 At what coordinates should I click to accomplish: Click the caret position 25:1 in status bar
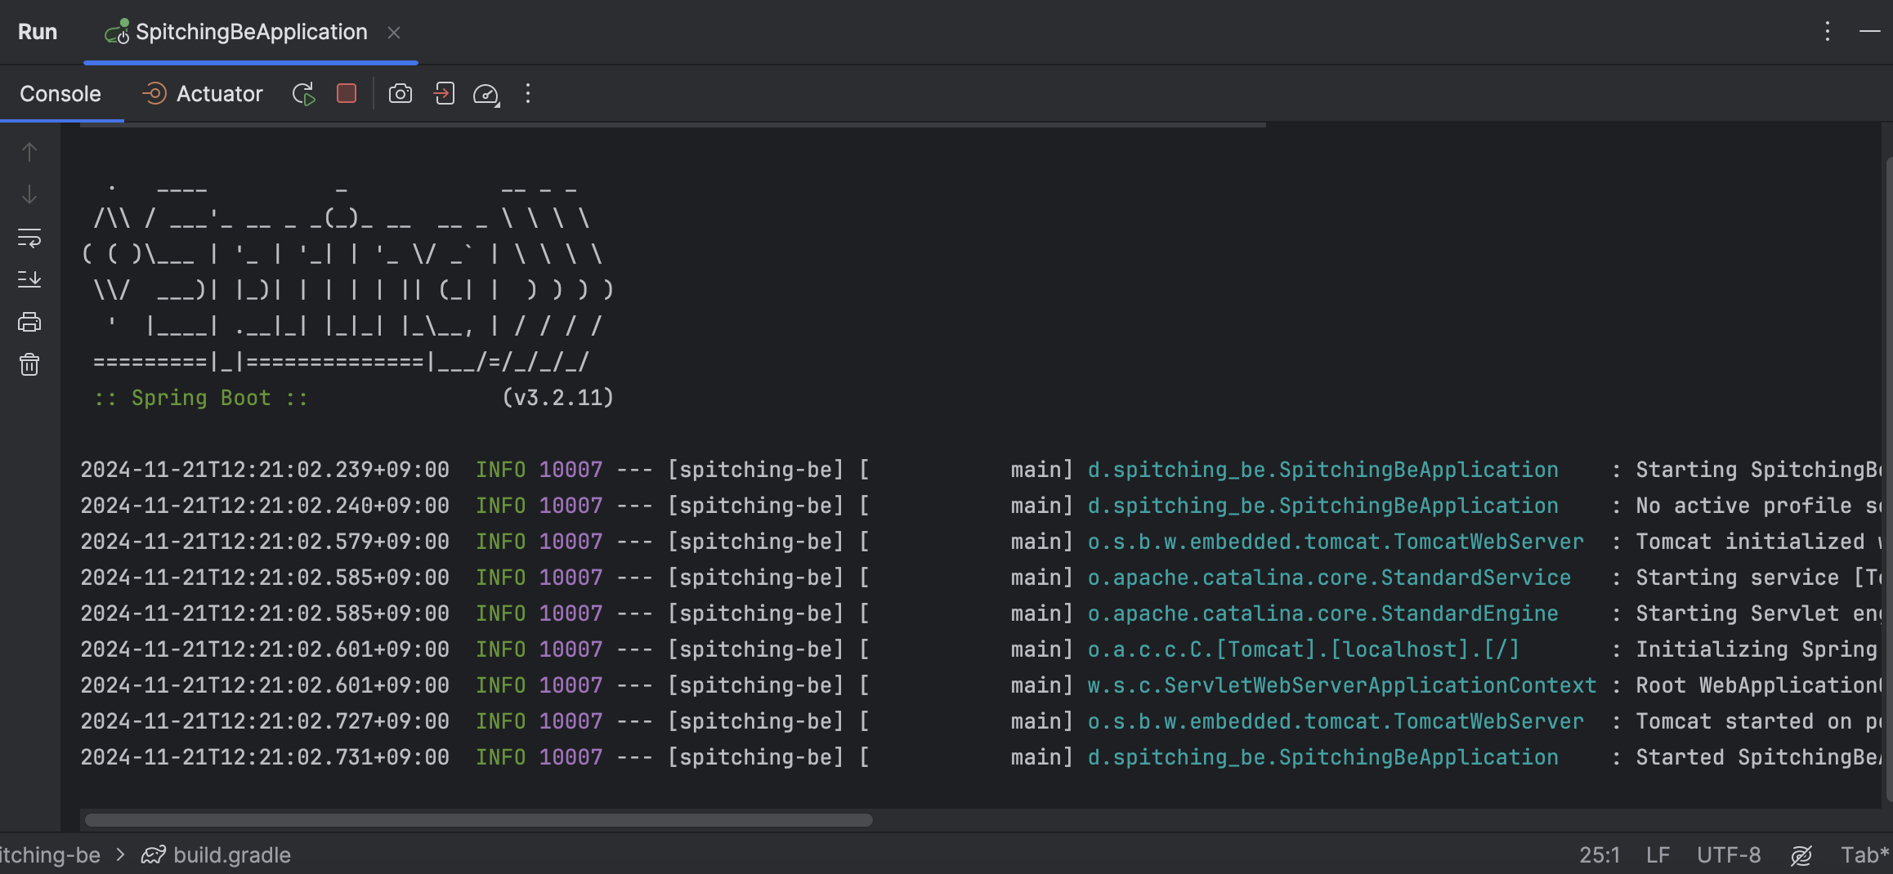pyautogui.click(x=1600, y=855)
